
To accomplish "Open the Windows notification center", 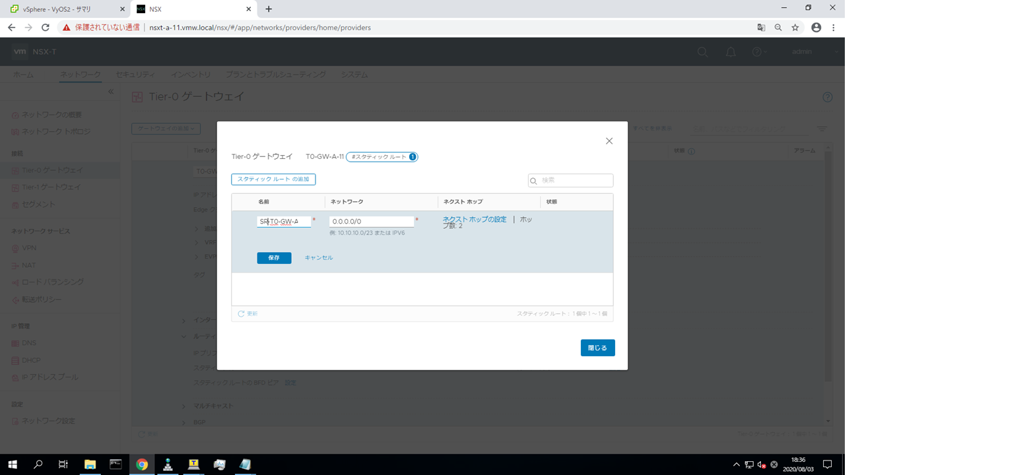I will pyautogui.click(x=827, y=464).
